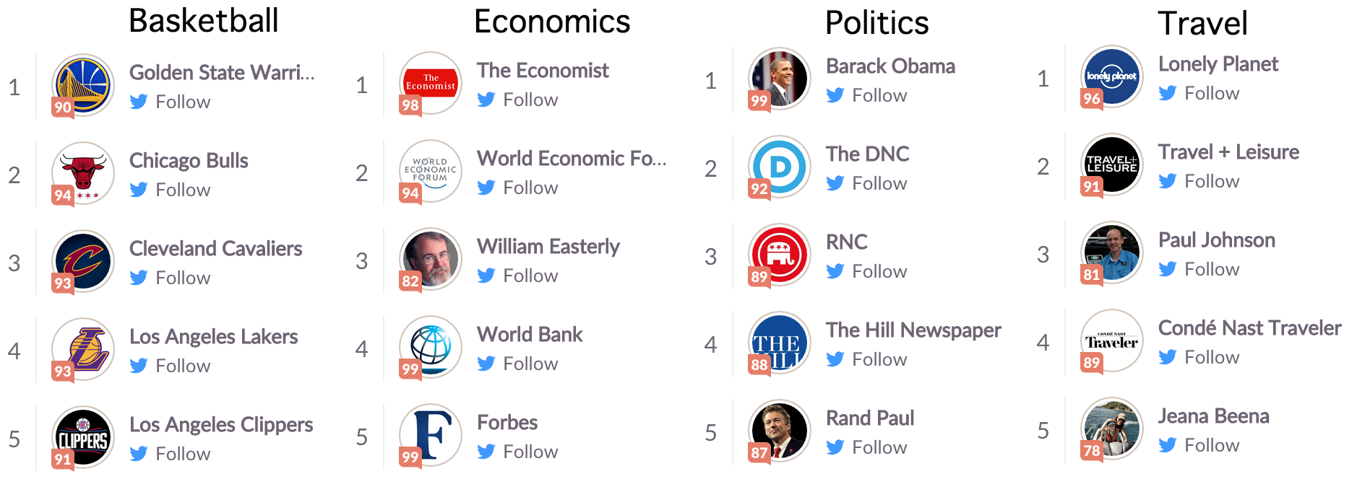Follow Condé Nast Traveler on Twitter
Image resolution: width=1357 pixels, height=479 pixels.
(x=1199, y=357)
